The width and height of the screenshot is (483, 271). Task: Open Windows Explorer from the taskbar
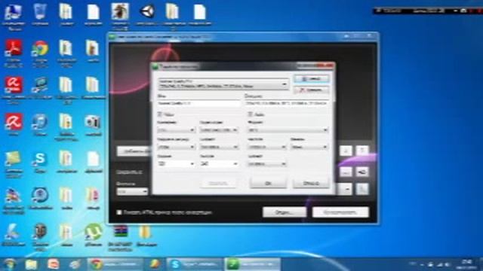[31, 264]
